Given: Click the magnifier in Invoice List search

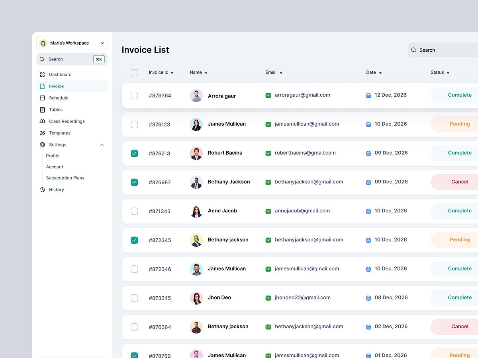Looking at the screenshot, I should [x=413, y=50].
